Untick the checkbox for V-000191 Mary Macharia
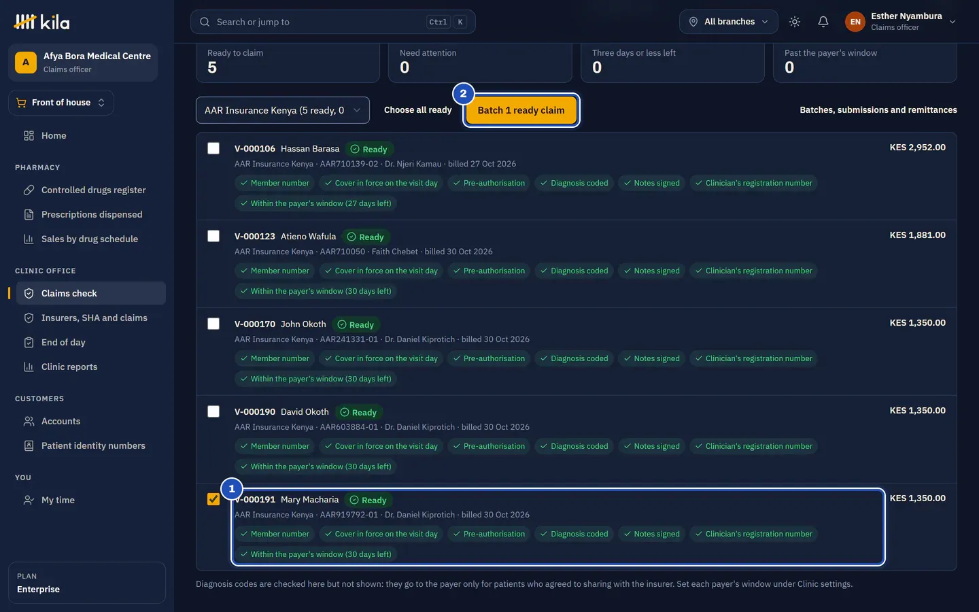Viewport: 979px width, 612px height. coord(213,499)
